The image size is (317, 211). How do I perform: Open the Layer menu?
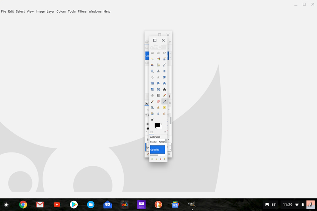coord(50,11)
